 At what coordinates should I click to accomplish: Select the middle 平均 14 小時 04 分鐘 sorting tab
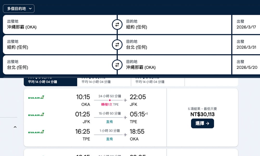point(104,81)
